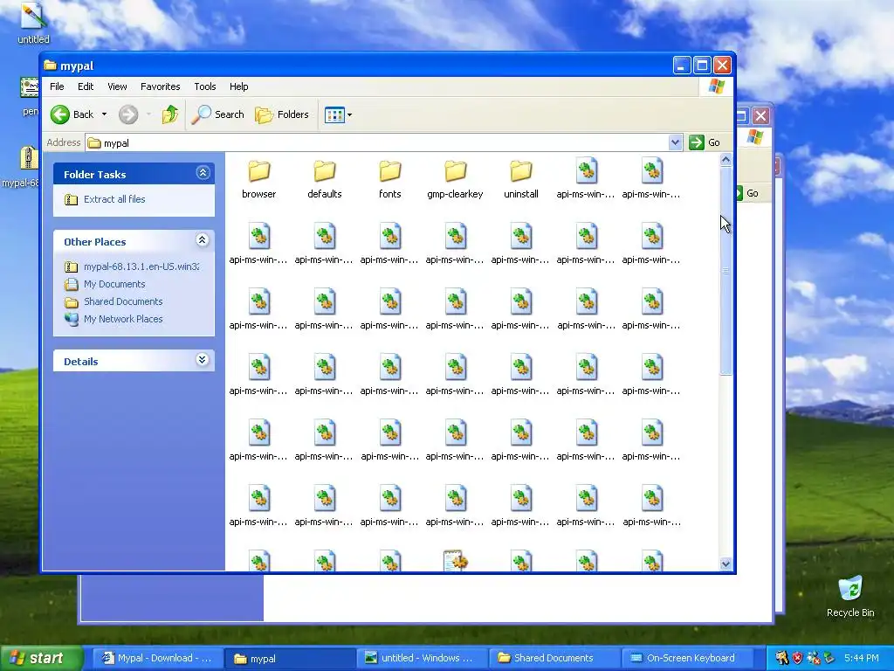Open the Edit menu

point(86,86)
